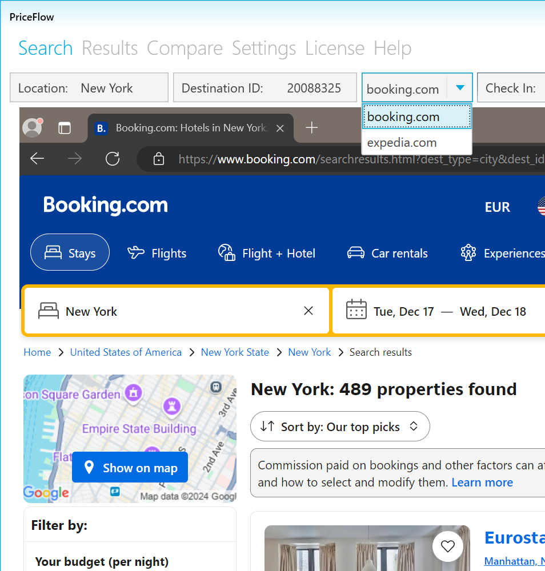Click the Location field showing New York
This screenshot has height=571, width=545.
pyautogui.click(x=89, y=87)
